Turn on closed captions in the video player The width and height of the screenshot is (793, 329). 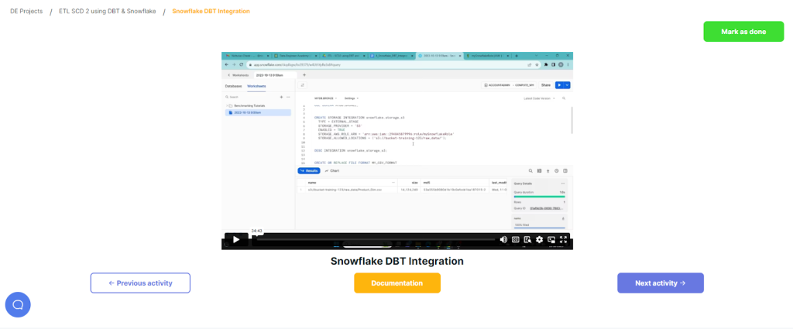pyautogui.click(x=515, y=240)
